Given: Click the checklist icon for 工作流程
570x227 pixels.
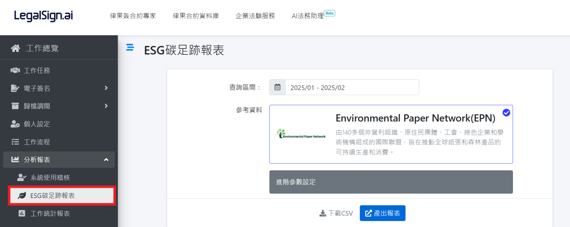Looking at the screenshot, I should click(15, 142).
